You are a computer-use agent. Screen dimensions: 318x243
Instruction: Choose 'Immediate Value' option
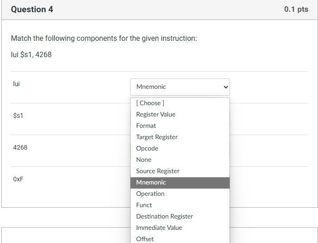pyautogui.click(x=180, y=228)
